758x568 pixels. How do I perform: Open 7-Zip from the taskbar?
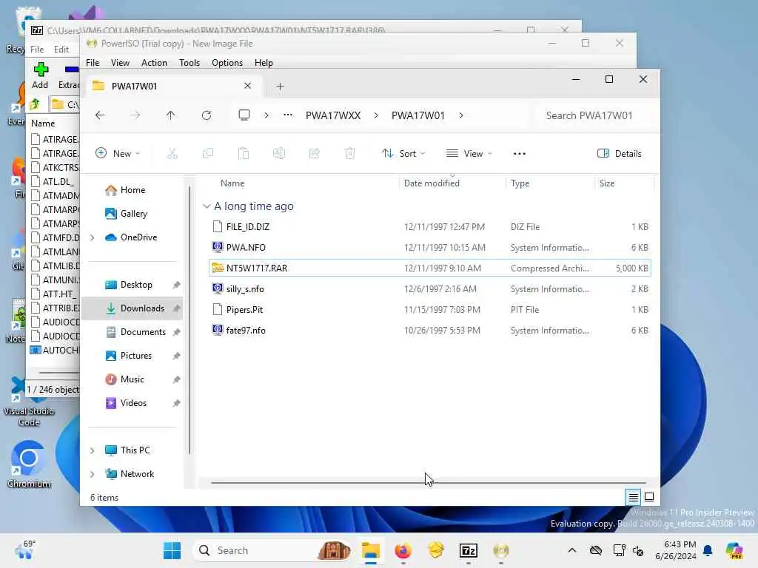468,550
